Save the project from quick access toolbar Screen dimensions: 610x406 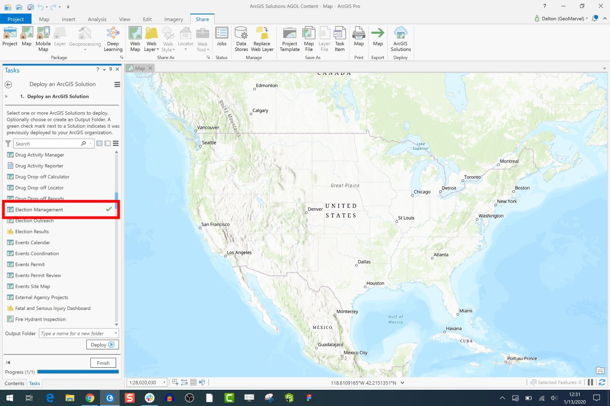pyautogui.click(x=30, y=7)
